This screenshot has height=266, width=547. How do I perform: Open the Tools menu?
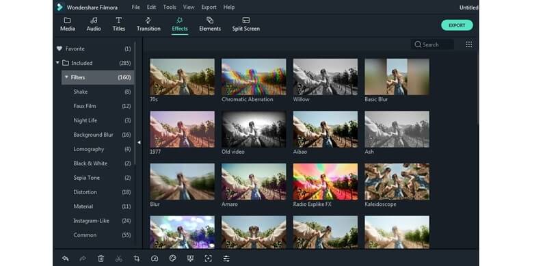click(x=170, y=7)
